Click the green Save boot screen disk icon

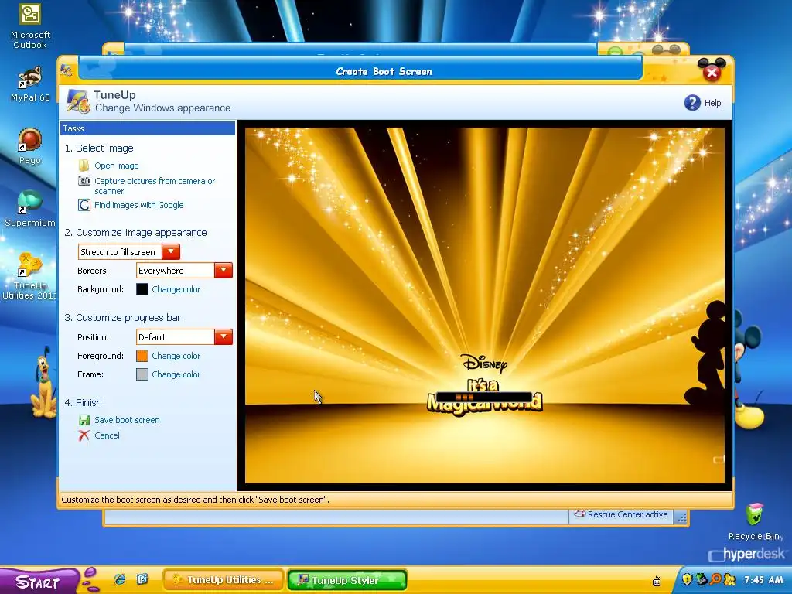coord(84,420)
